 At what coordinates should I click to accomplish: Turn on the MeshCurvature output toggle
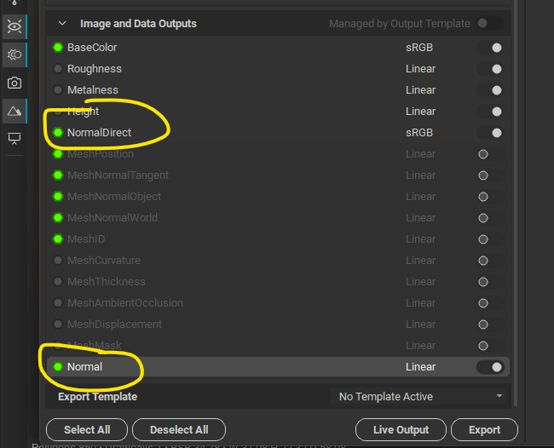(489, 261)
